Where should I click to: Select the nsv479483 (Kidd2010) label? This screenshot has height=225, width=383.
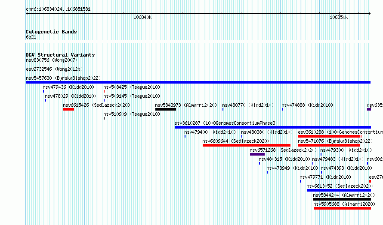tap(338, 159)
